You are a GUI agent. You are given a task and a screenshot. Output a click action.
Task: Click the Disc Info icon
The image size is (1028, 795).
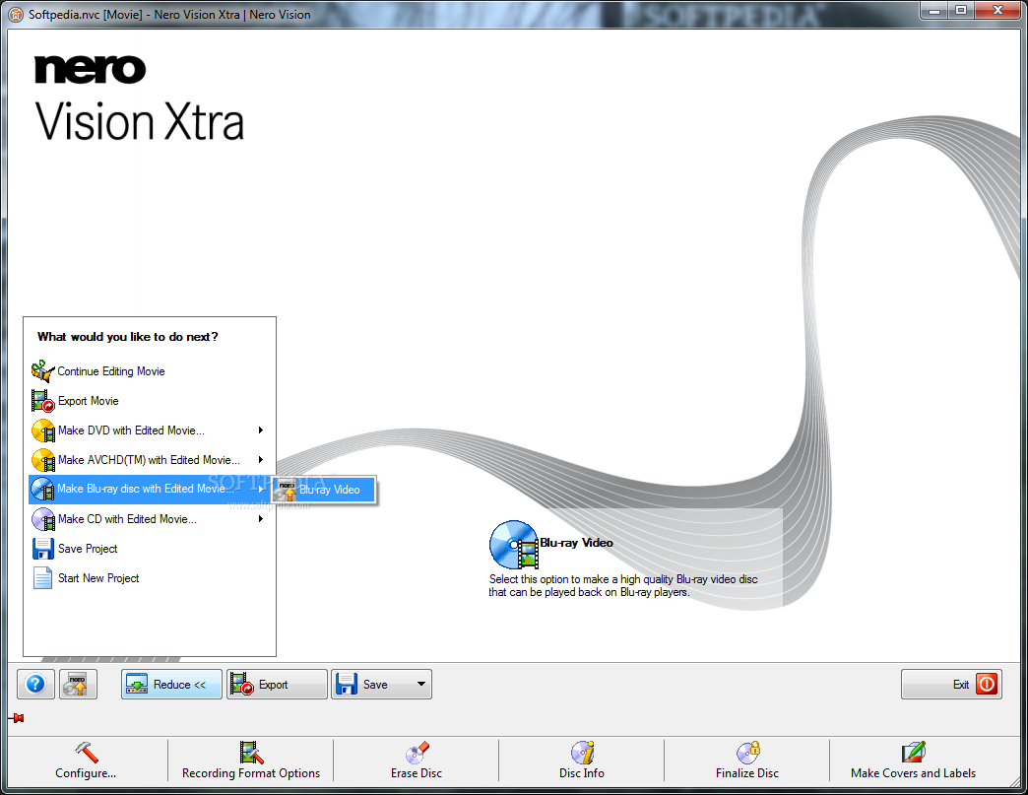(582, 753)
